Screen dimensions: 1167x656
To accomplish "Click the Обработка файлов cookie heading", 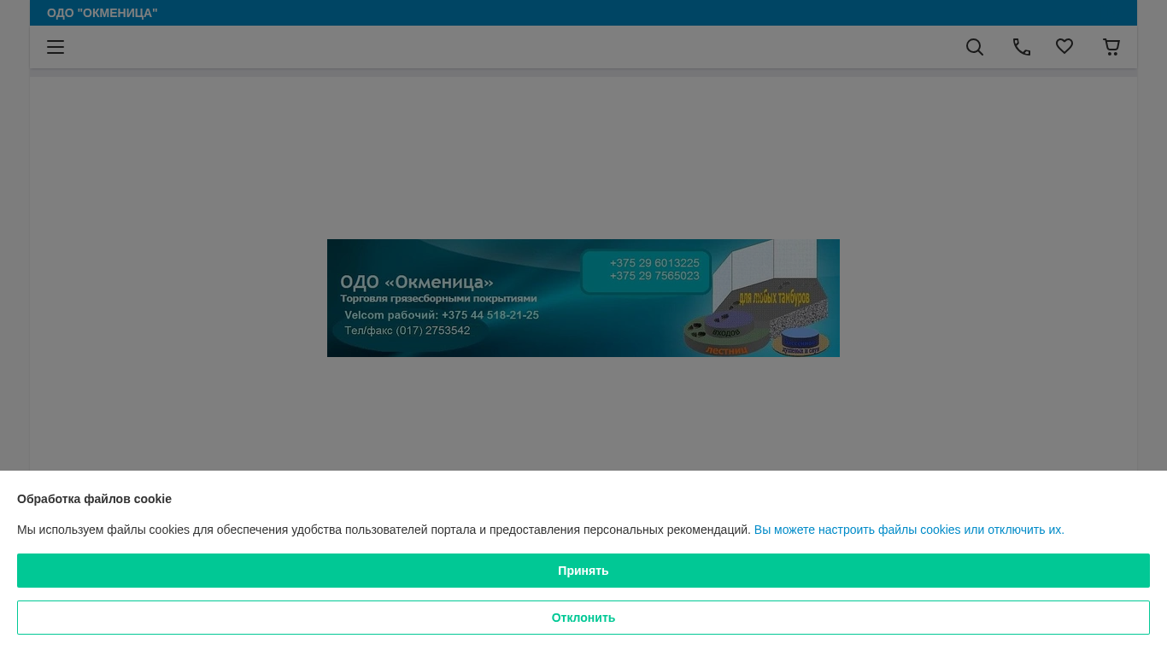I will [x=94, y=499].
